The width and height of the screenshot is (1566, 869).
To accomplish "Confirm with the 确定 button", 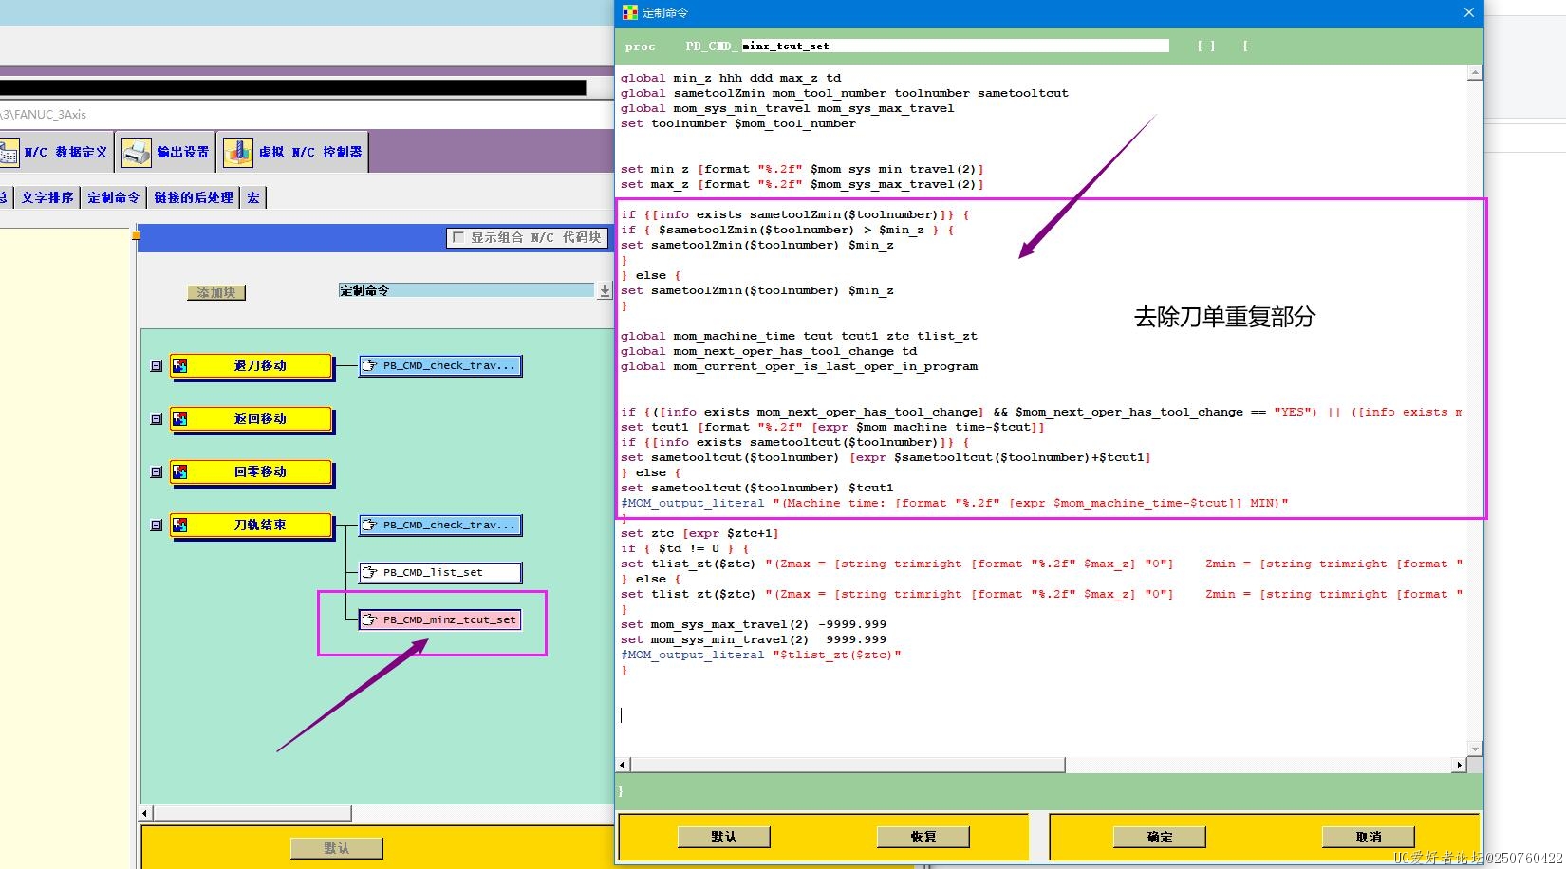I will [x=1160, y=837].
